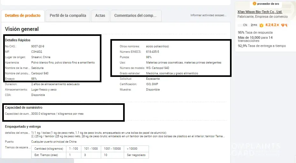Click the trade assurance shield badge
The image size is (296, 163).
[262, 25]
